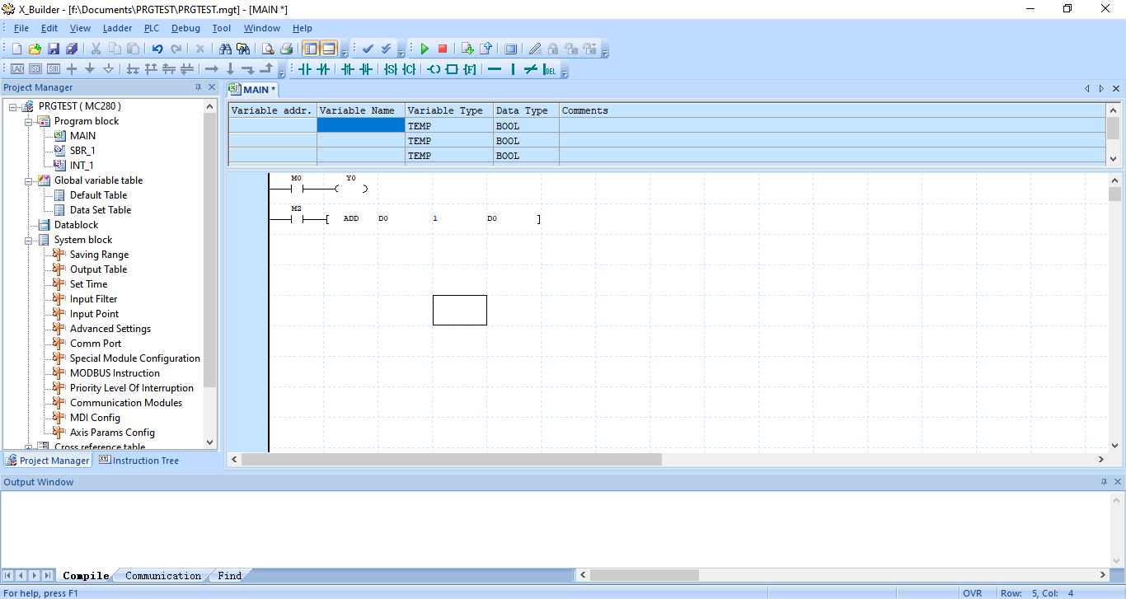Image resolution: width=1126 pixels, height=599 pixels.
Task: Collapse the System block tree node
Action: [x=29, y=240]
